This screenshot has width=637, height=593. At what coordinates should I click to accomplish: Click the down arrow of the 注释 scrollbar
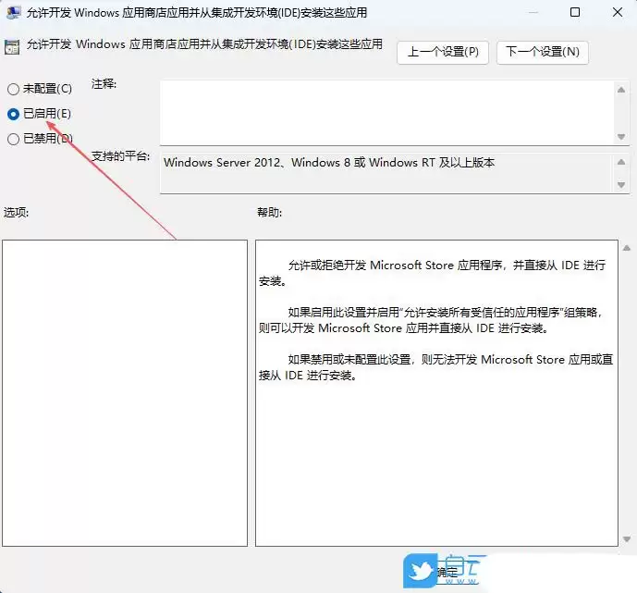pyautogui.click(x=620, y=137)
